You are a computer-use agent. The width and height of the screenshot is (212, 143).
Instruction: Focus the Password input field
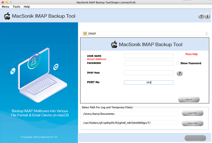coord(149,63)
